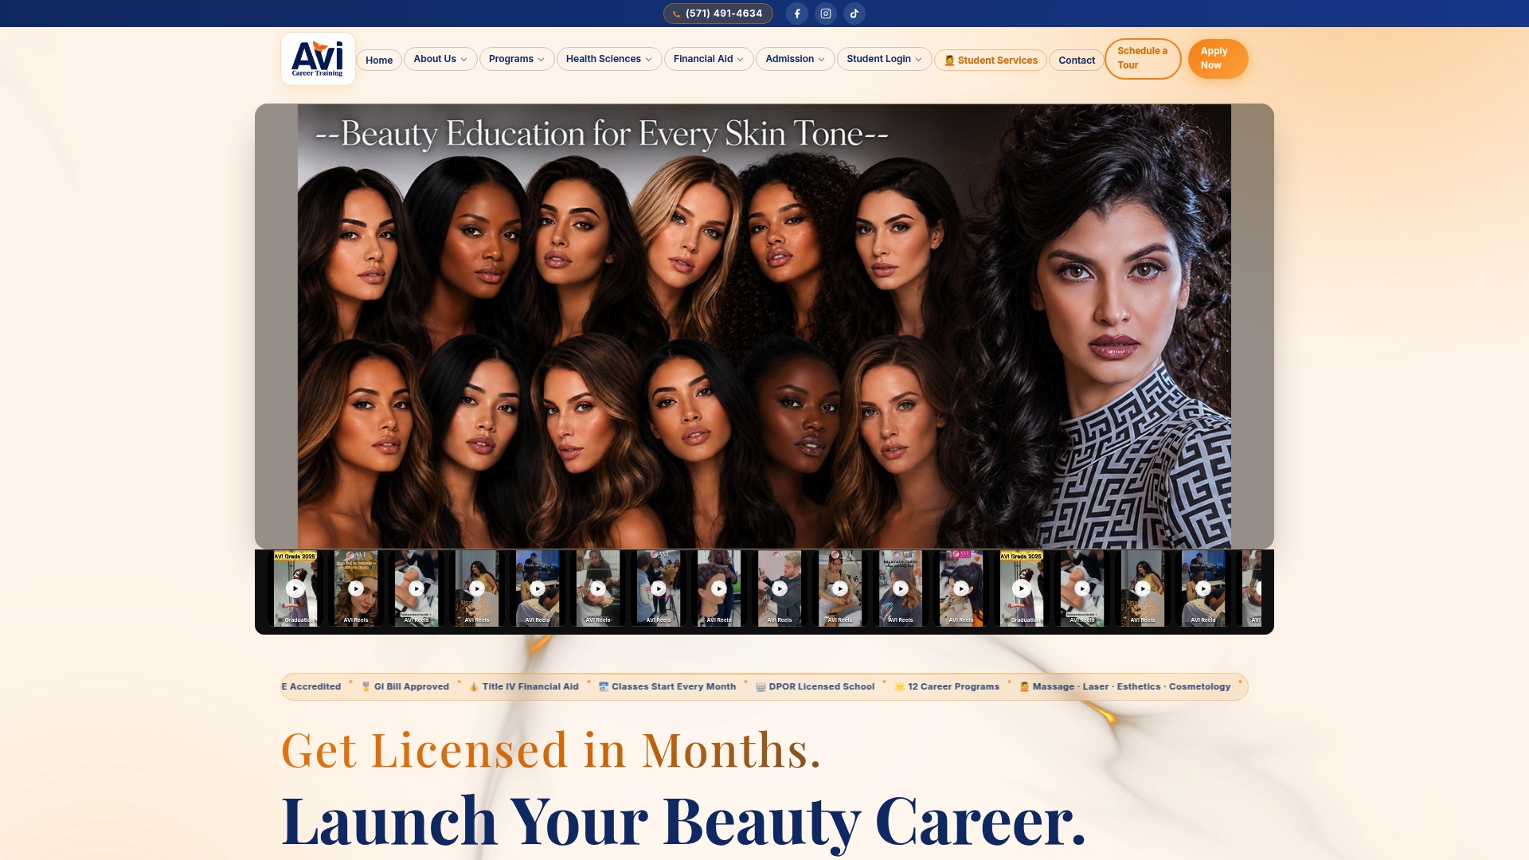This screenshot has height=860, width=1529.
Task: Expand the Student Login dropdown
Action: click(885, 59)
